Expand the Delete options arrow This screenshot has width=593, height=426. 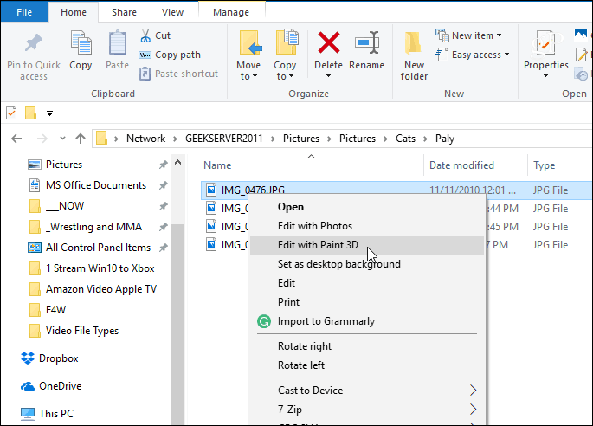[328, 76]
